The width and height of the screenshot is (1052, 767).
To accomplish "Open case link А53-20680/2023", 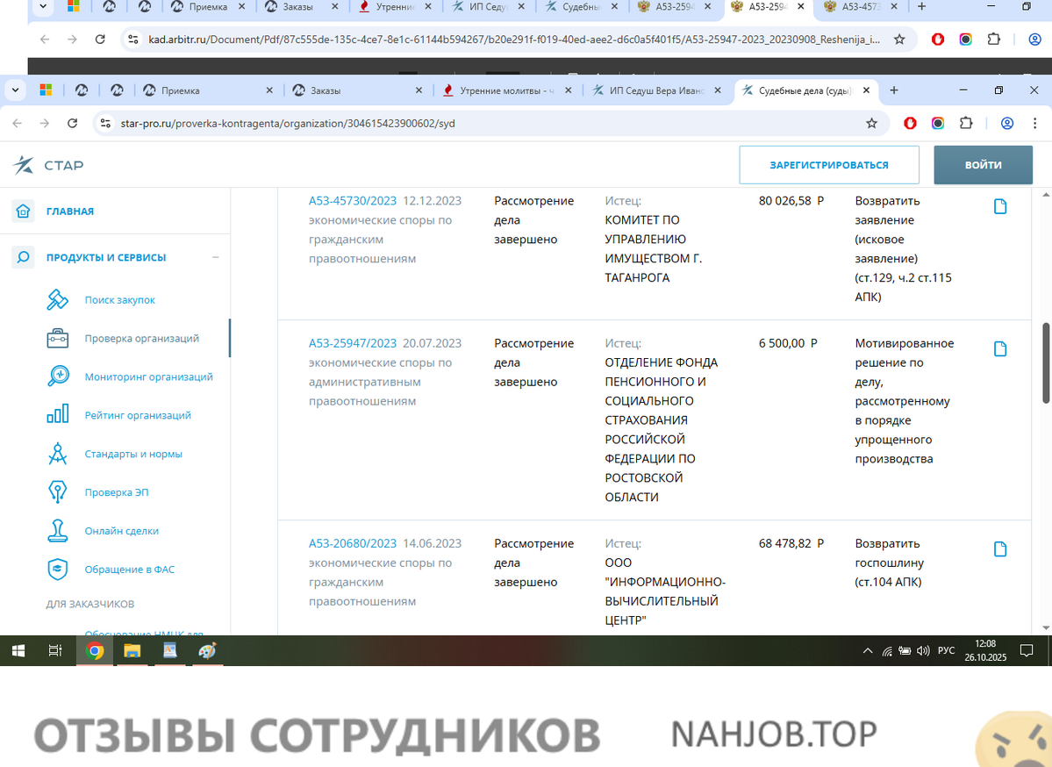I will coord(352,543).
